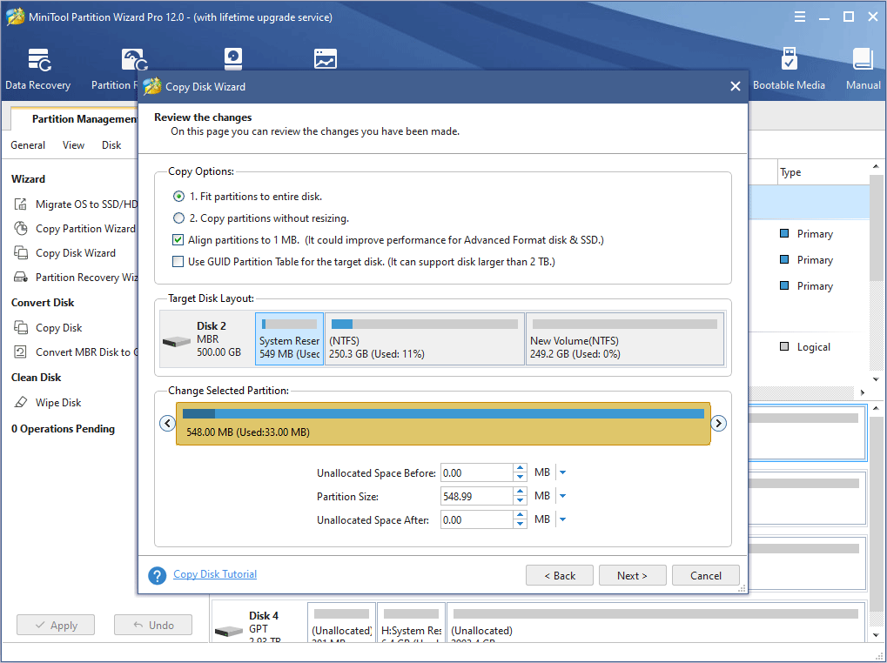
Task: Click the Apply button
Action: tap(56, 625)
